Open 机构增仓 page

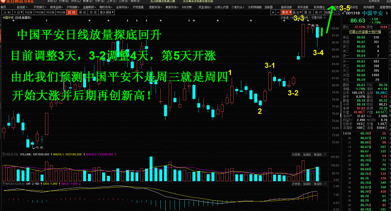319,7
